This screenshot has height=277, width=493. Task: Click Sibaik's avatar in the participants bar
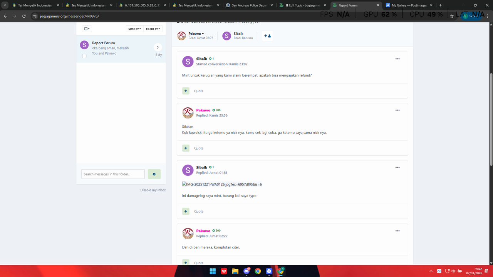226,36
